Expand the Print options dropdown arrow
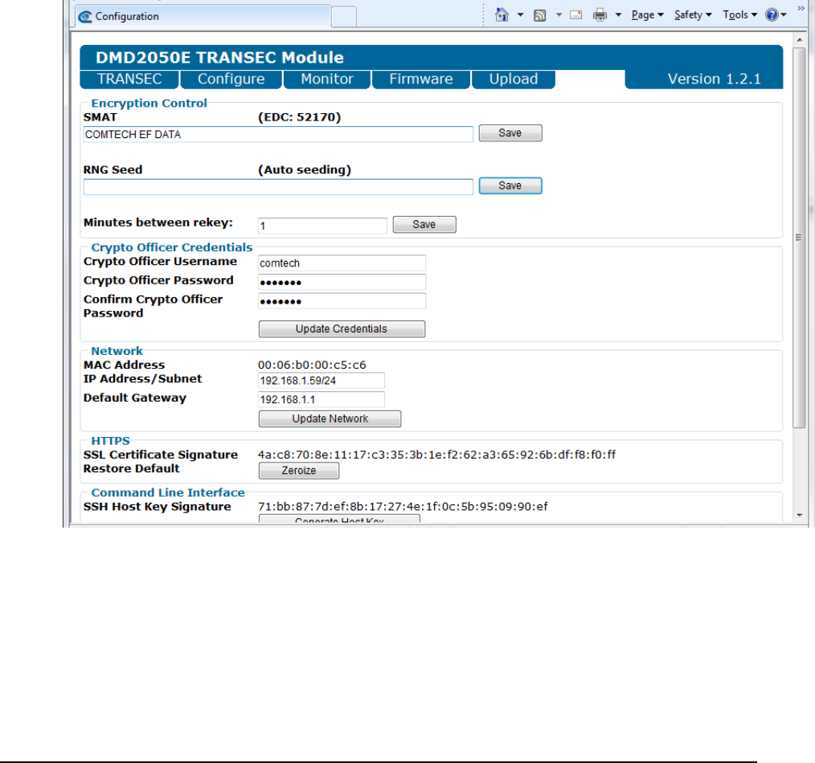The image size is (815, 763). pos(618,15)
